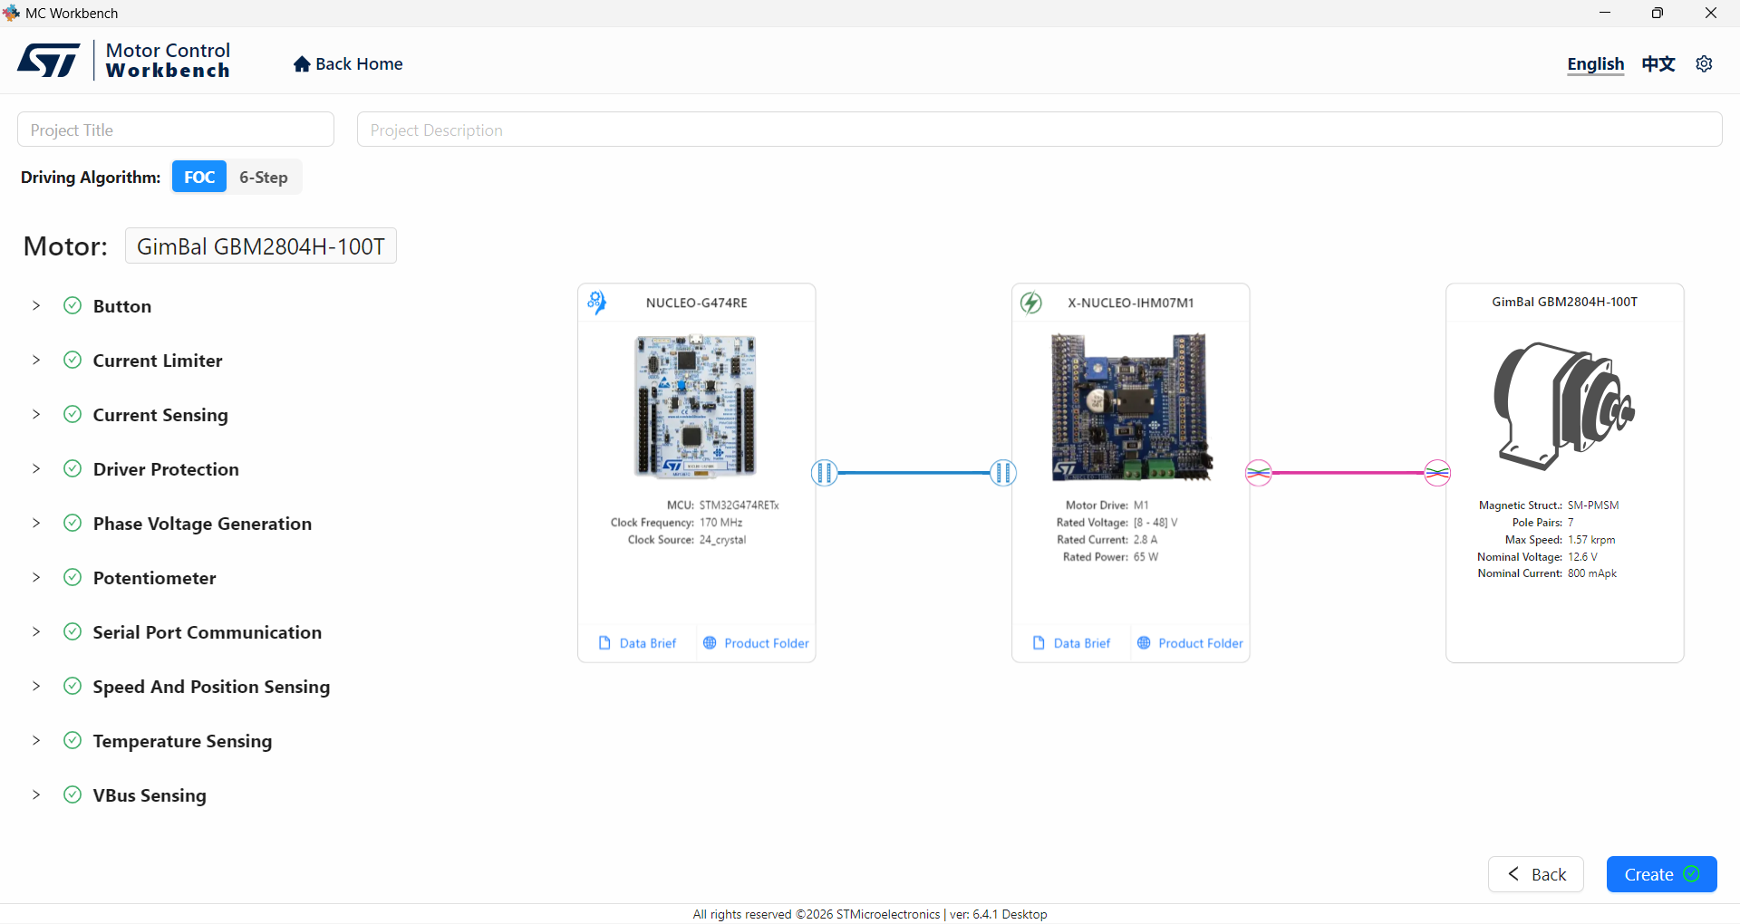Click the Project Title input field
The width and height of the screenshot is (1740, 924).
pyautogui.click(x=176, y=130)
